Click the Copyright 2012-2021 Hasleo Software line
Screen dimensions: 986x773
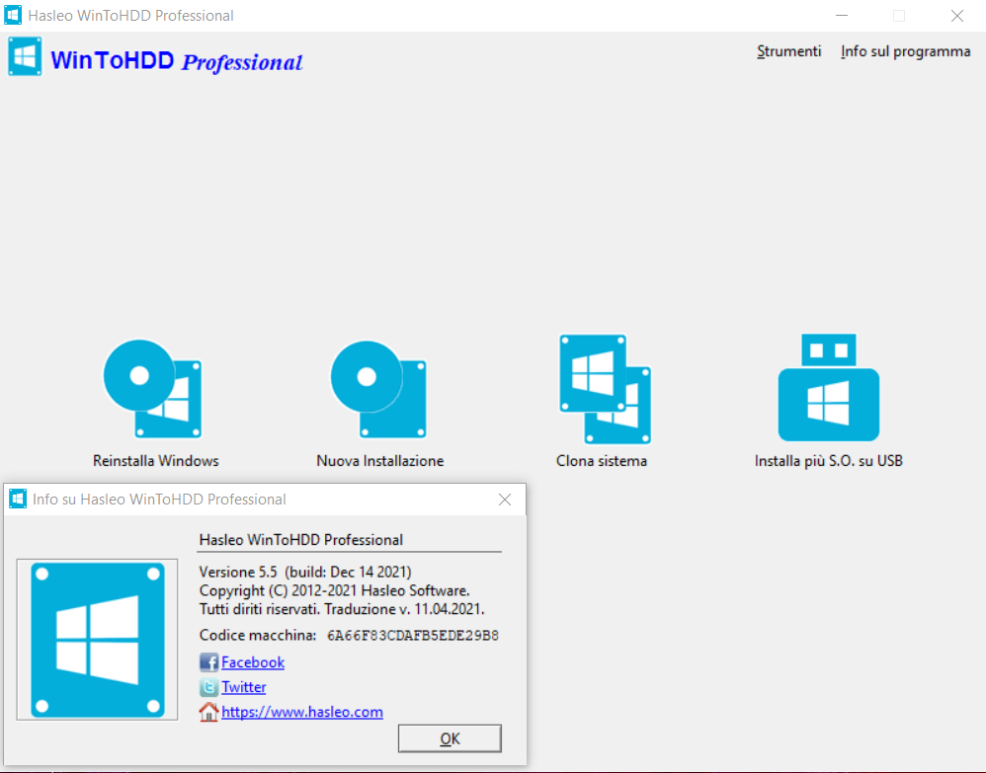click(x=334, y=590)
